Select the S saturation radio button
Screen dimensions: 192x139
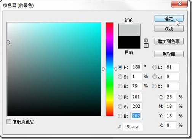point(120,77)
